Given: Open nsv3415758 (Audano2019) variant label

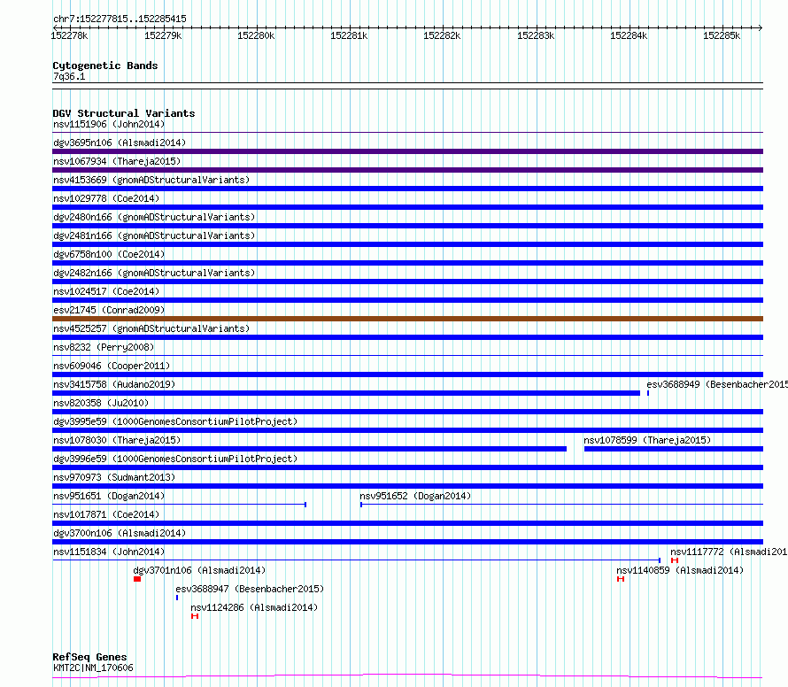Looking at the screenshot, I should 114,384.
